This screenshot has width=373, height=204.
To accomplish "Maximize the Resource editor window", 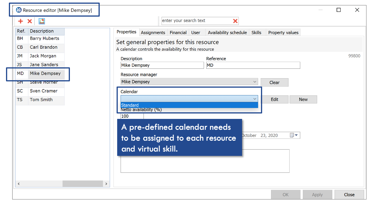I will click(339, 10).
